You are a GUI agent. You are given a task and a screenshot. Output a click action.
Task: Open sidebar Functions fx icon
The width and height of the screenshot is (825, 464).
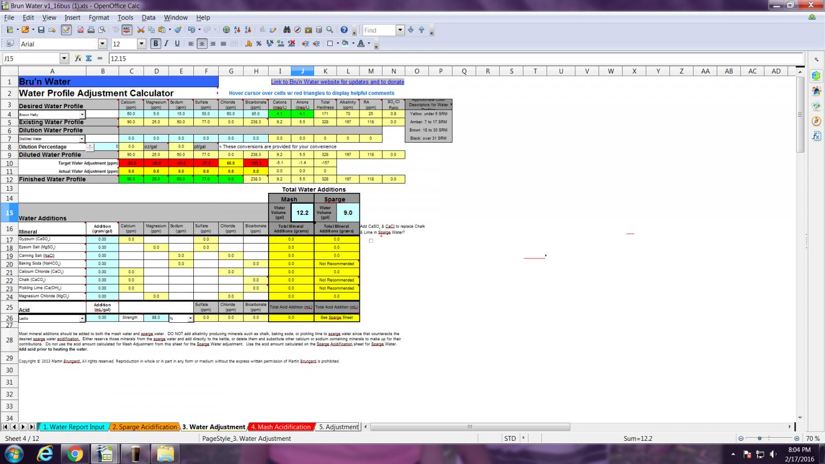tap(816, 136)
